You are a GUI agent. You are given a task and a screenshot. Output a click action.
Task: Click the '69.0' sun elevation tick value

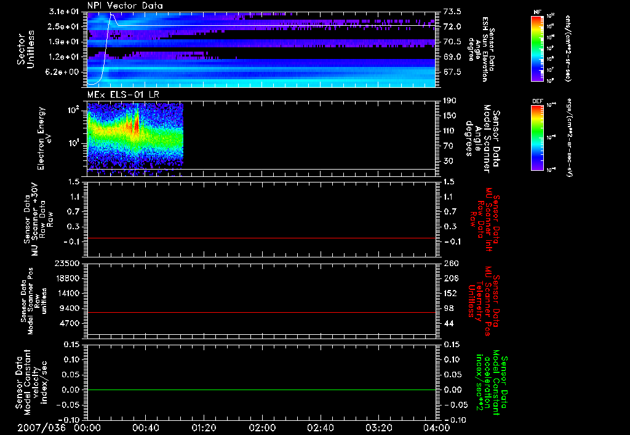pos(452,57)
